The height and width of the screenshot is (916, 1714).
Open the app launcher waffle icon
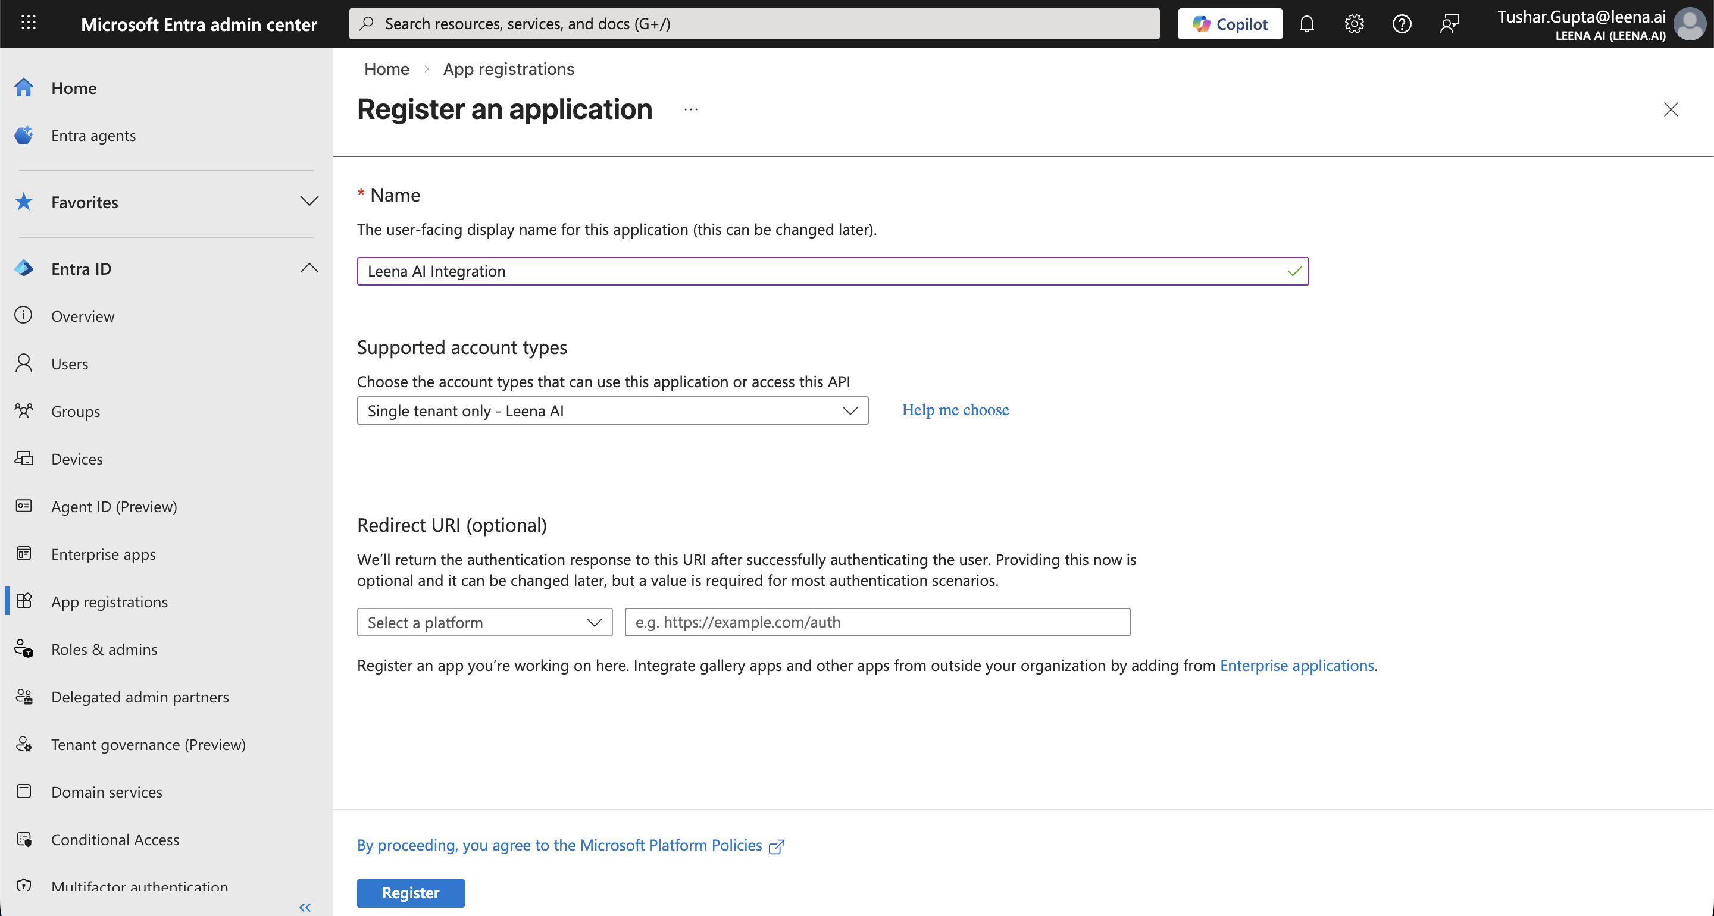[x=28, y=23]
